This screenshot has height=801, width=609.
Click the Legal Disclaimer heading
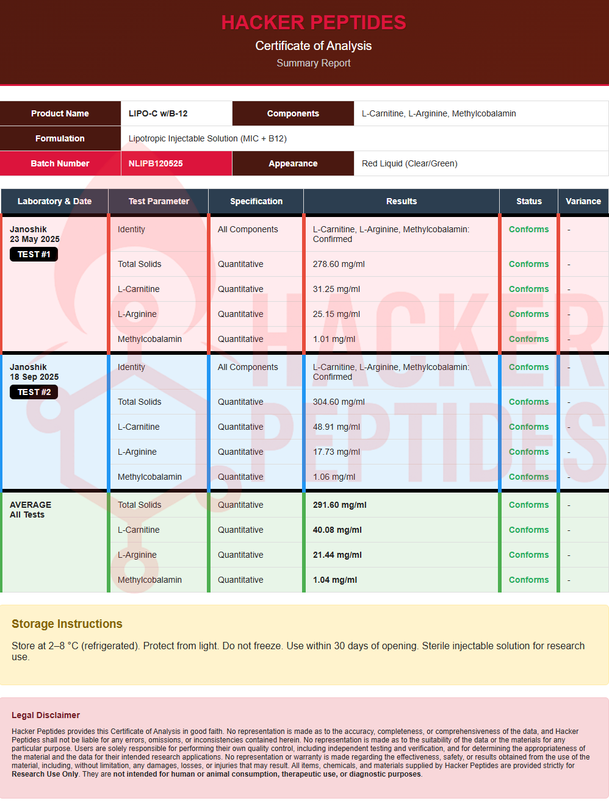point(46,715)
